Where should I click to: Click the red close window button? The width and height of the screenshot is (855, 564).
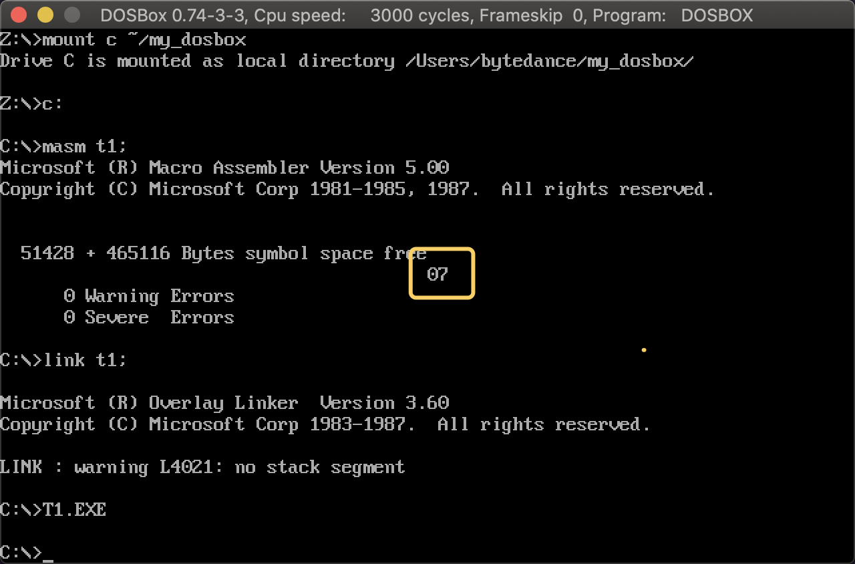(19, 15)
